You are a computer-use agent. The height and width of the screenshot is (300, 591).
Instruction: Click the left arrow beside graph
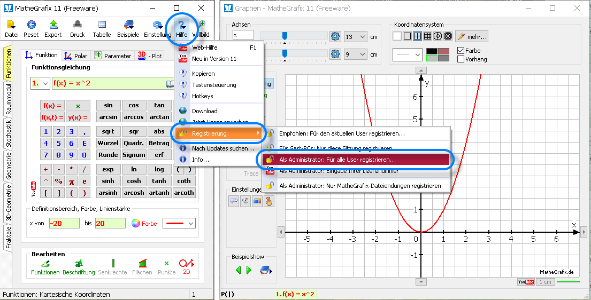pos(281,232)
